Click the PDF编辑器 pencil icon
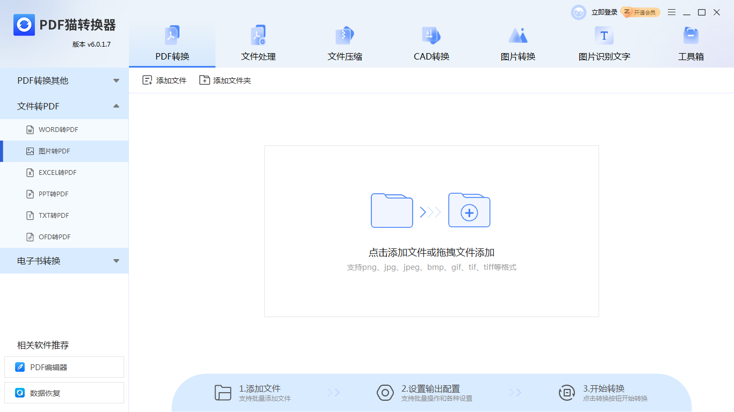The width and height of the screenshot is (734, 412). (x=20, y=367)
